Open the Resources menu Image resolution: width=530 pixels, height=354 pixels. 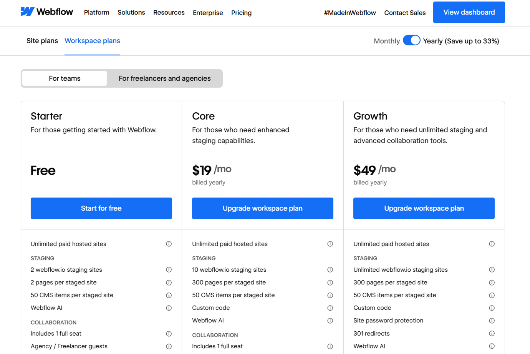tap(169, 12)
